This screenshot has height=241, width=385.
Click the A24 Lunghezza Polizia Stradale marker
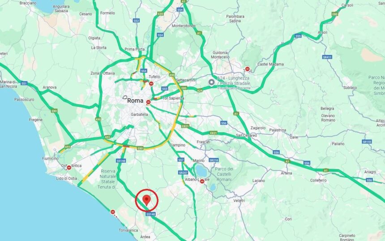pos(211,82)
